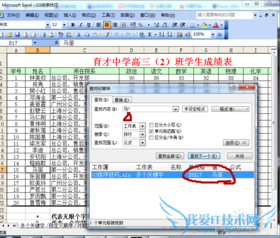Print the sheet with the printer icon

pyautogui.click(x=43, y=35)
